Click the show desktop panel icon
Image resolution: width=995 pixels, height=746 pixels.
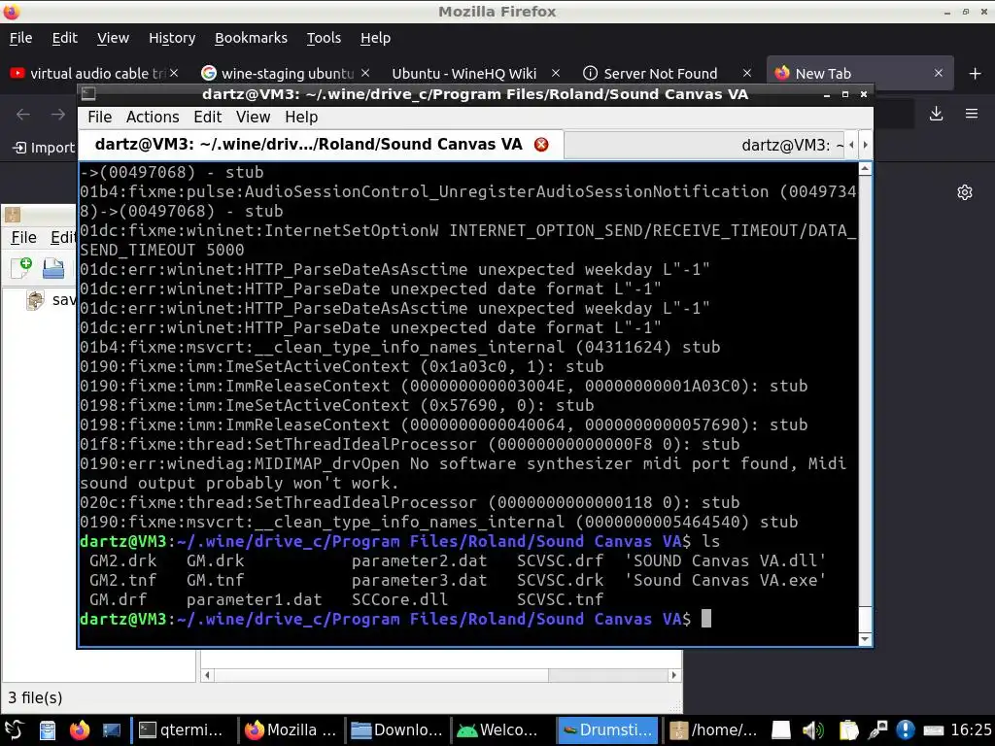(112, 730)
